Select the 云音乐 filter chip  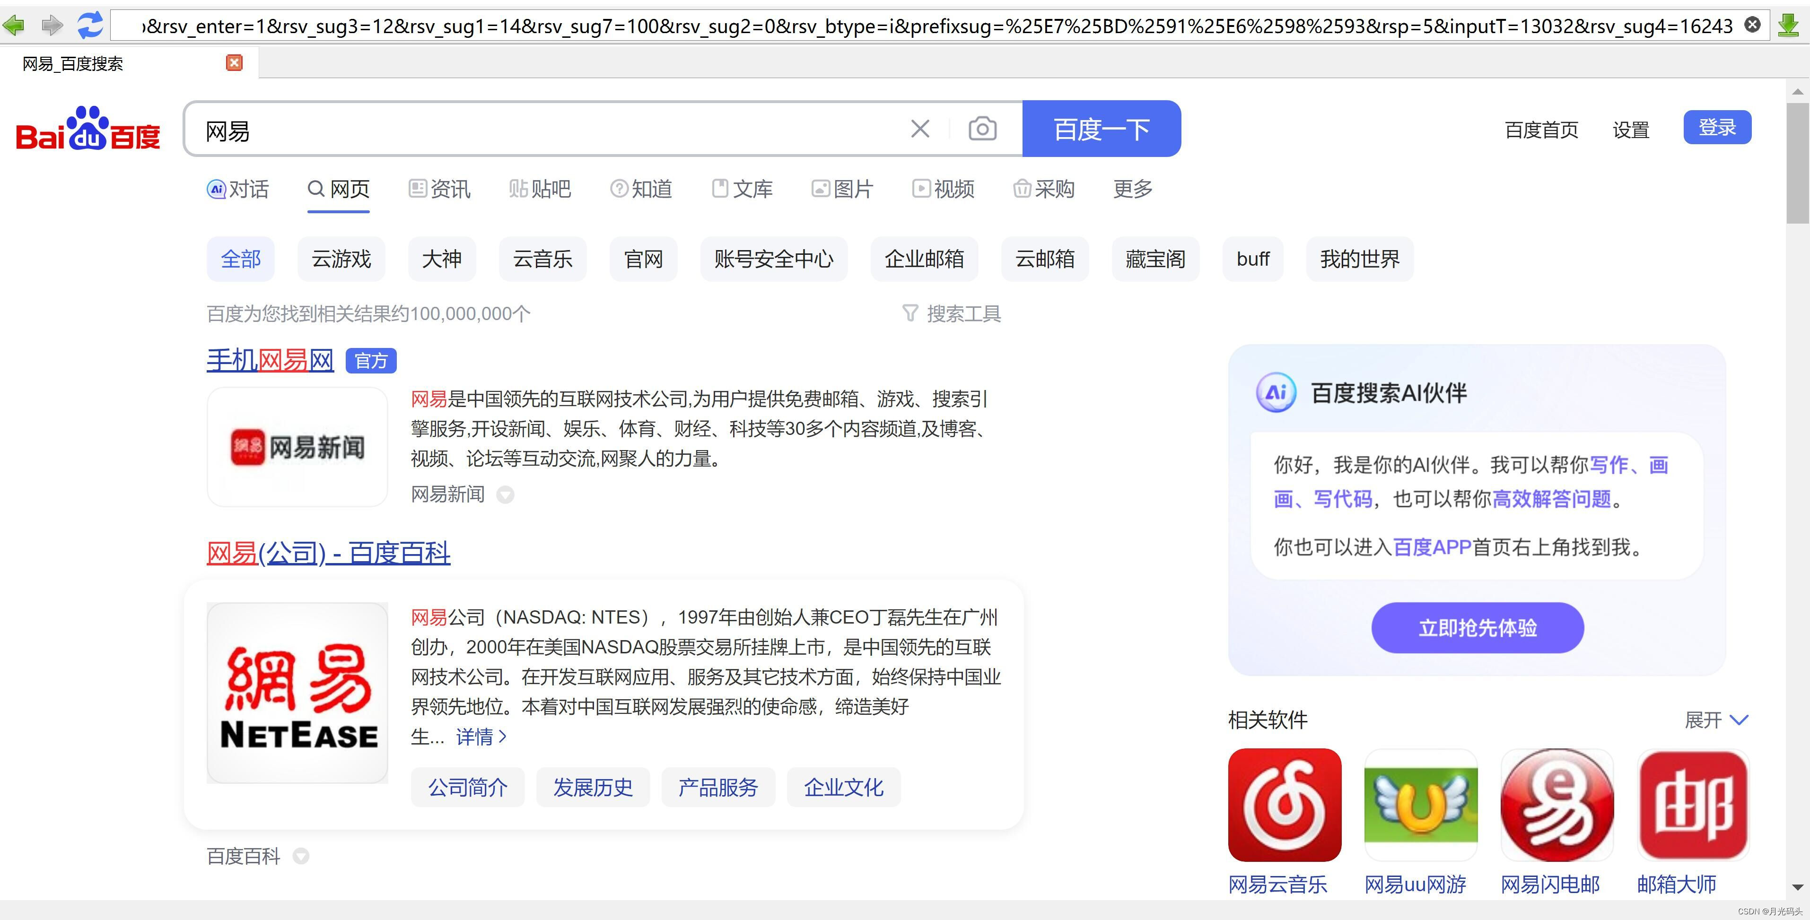pos(543,259)
